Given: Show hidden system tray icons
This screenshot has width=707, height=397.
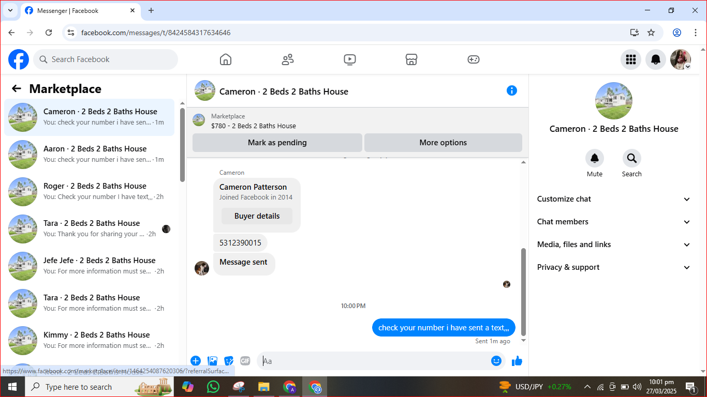Looking at the screenshot, I should (587, 387).
